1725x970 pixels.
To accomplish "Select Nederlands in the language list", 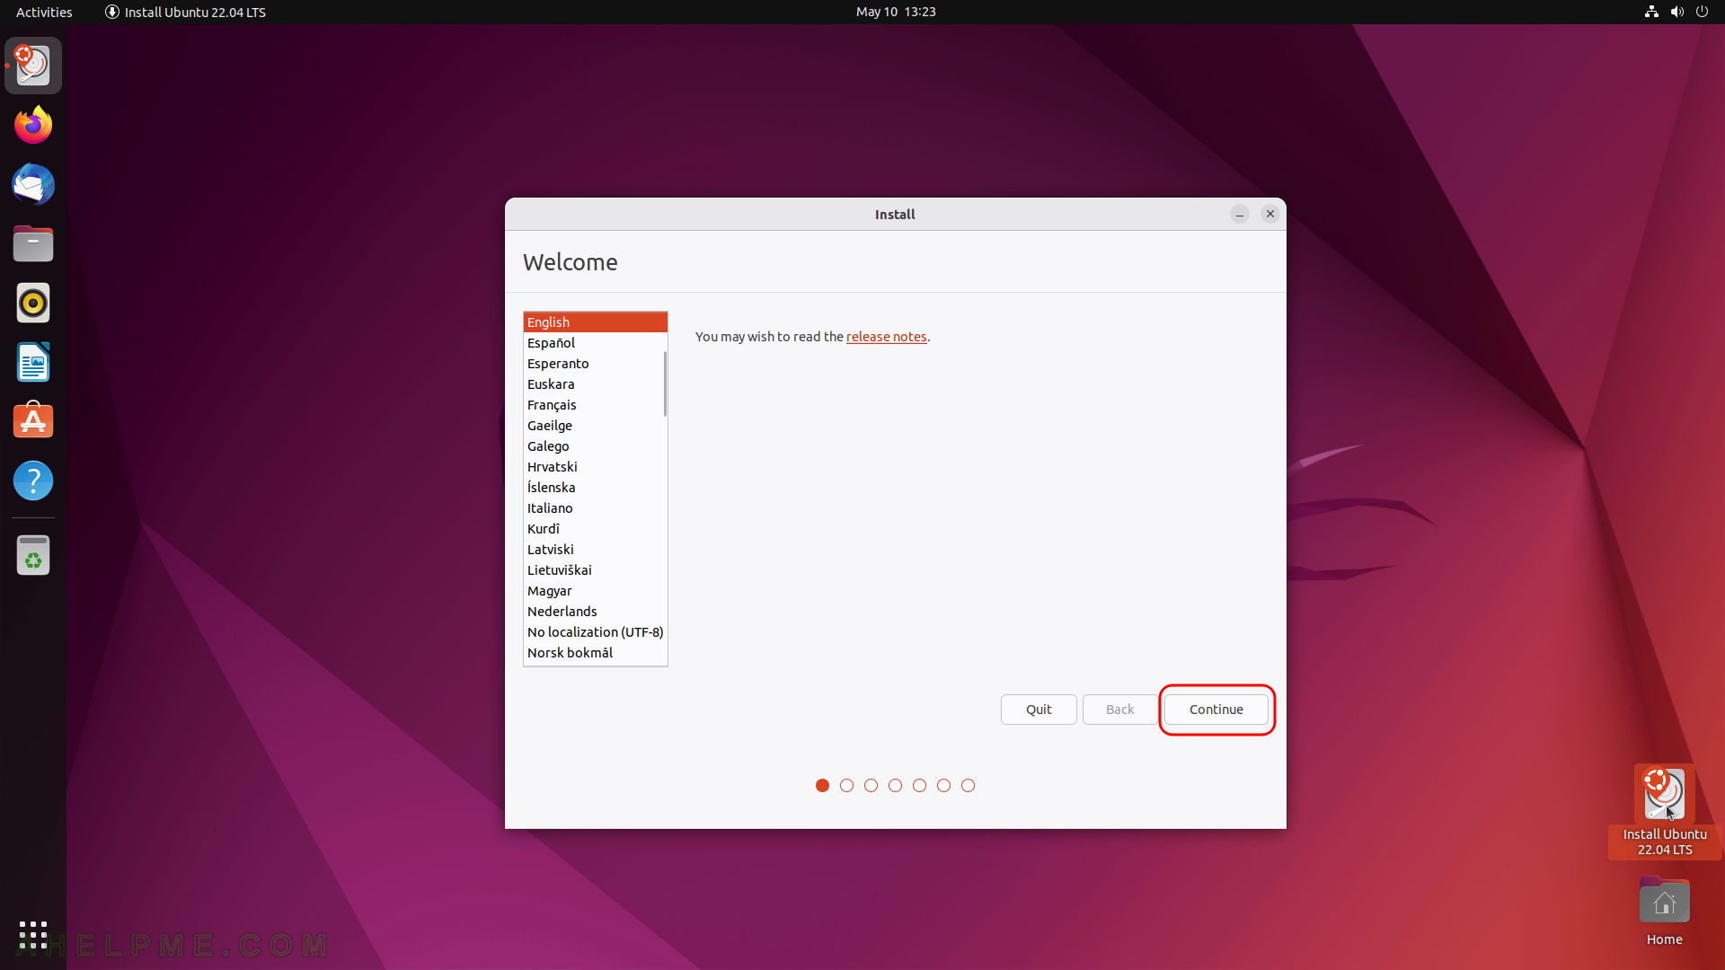I will click(596, 612).
